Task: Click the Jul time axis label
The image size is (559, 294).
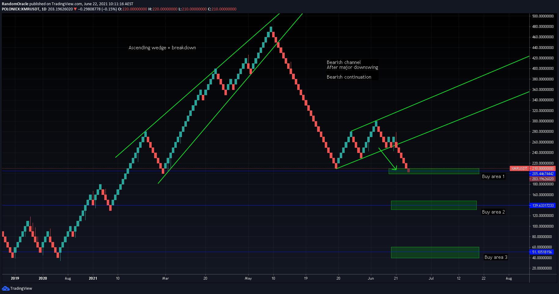Action: coord(431,278)
